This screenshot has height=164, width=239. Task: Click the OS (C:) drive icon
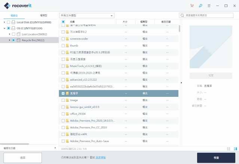[13, 28]
